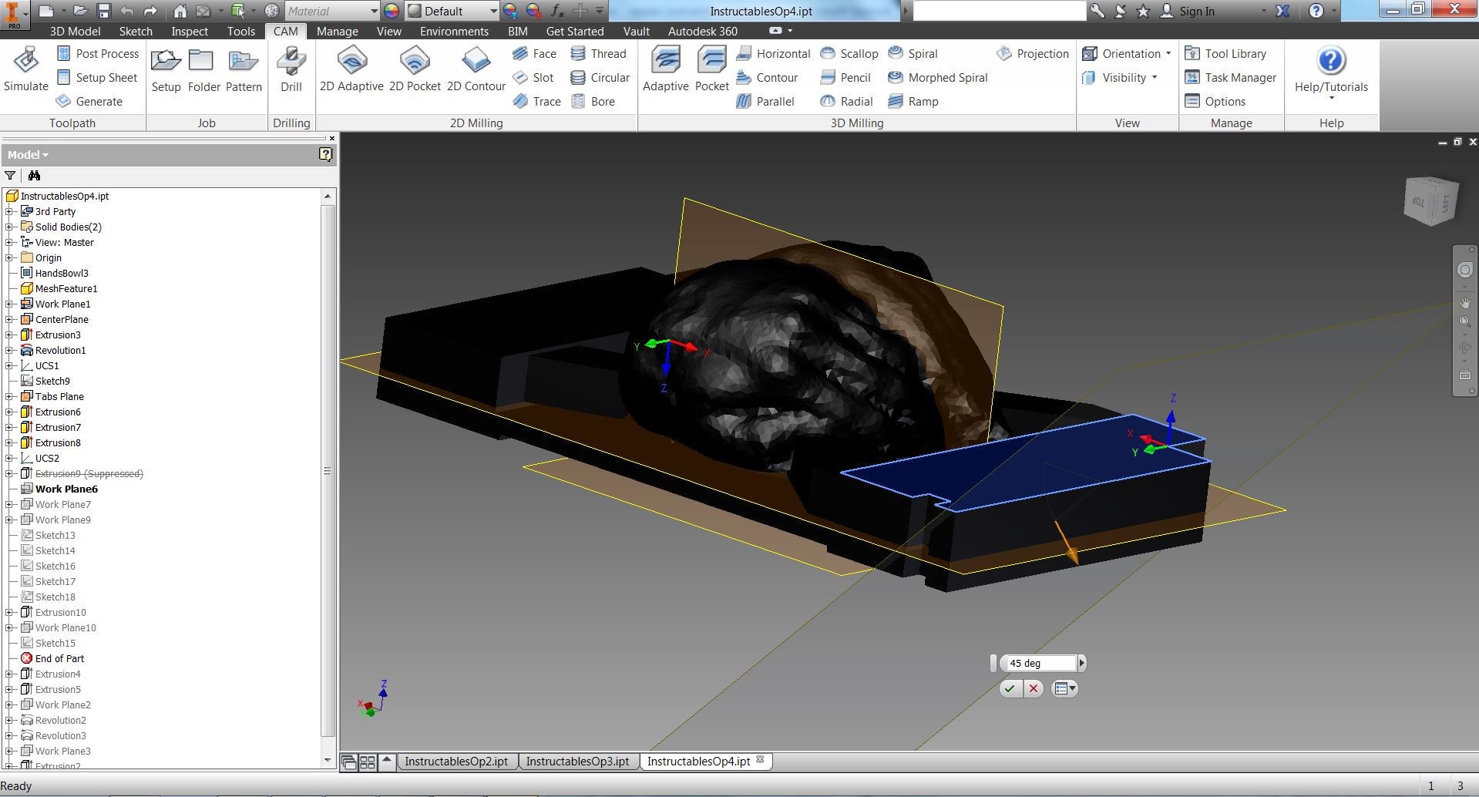Select the Pattern tool
This screenshot has width=1479, height=797.
(244, 69)
